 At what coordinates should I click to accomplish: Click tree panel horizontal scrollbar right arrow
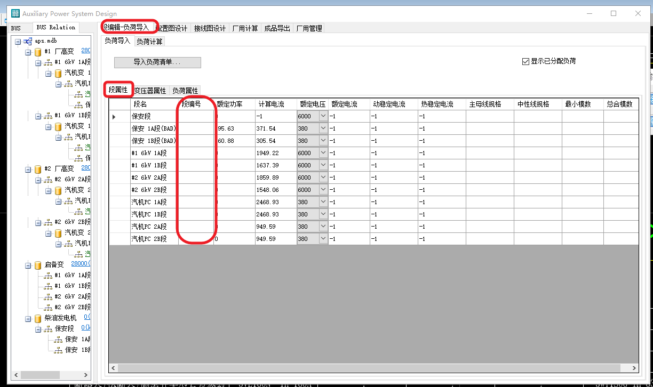tap(85, 375)
